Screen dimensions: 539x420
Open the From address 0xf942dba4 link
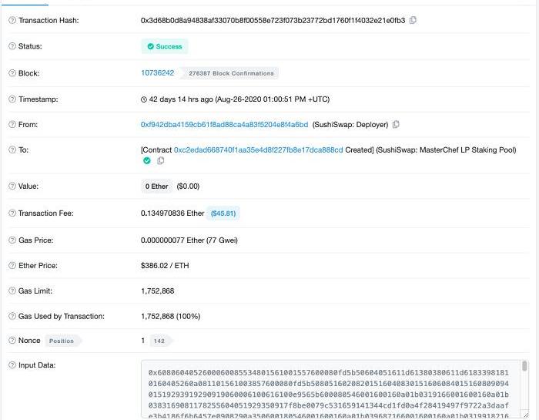pos(224,125)
